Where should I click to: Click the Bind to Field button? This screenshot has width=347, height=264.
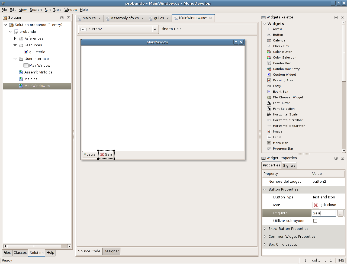(x=171, y=29)
